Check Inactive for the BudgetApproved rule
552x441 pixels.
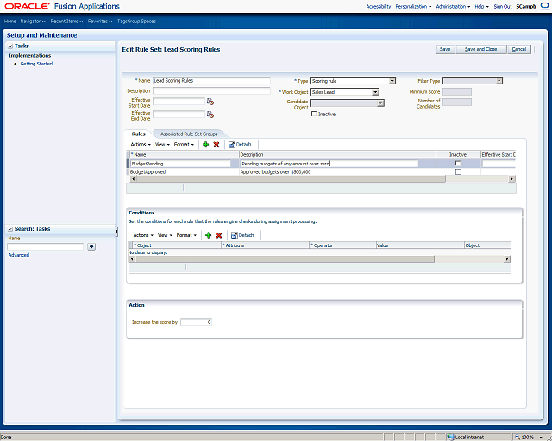[x=458, y=171]
